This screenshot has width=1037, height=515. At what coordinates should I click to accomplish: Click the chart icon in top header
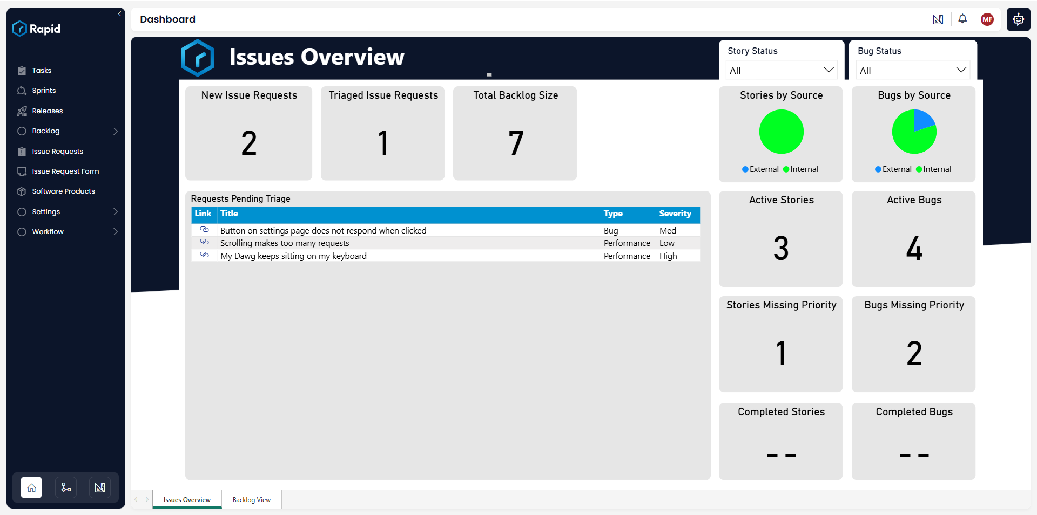938,19
